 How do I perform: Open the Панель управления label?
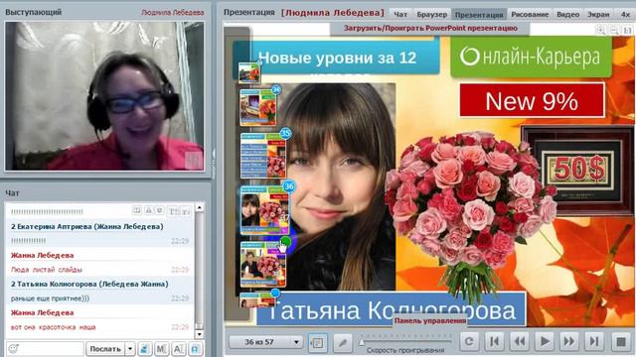tap(430, 320)
